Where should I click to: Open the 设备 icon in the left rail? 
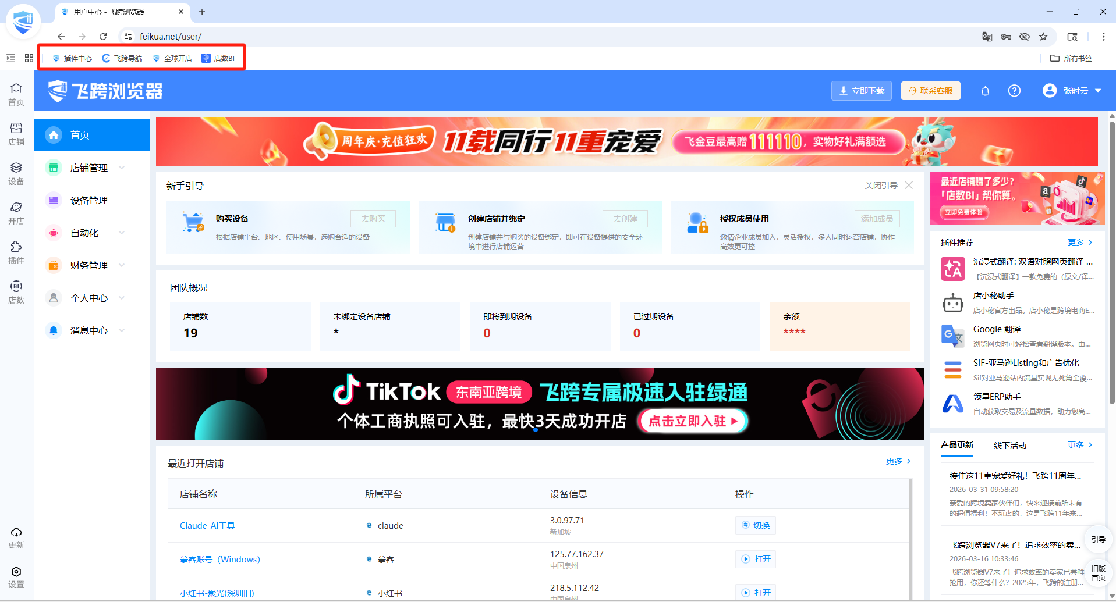pyautogui.click(x=16, y=173)
